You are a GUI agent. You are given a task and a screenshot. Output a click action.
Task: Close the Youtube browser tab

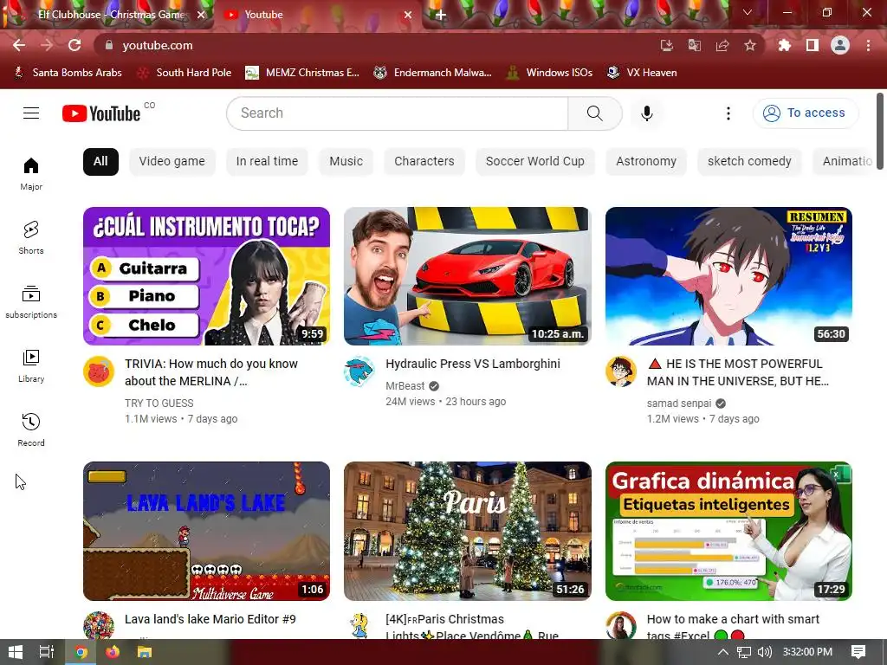(x=408, y=15)
